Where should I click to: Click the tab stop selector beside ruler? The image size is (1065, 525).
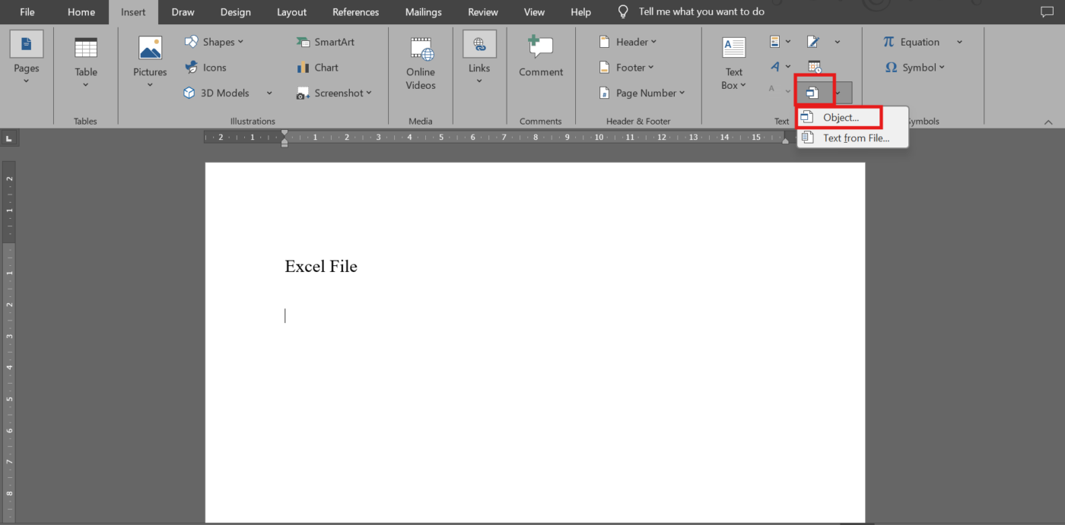click(x=9, y=138)
